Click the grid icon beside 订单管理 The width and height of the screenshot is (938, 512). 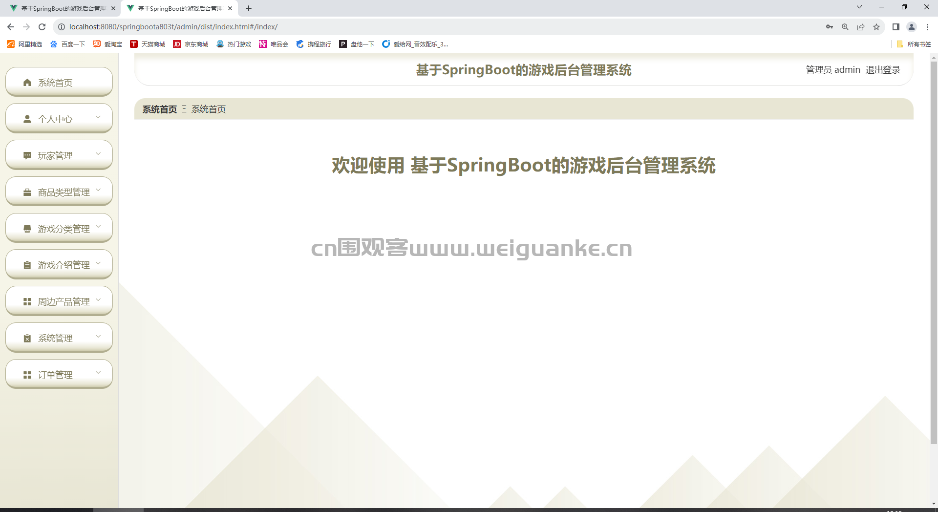click(x=27, y=375)
